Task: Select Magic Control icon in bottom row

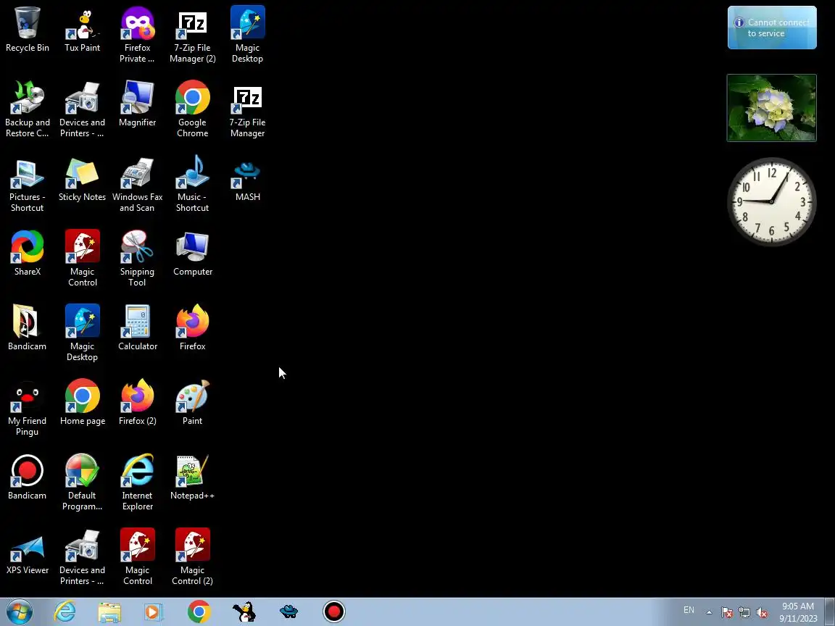Action: click(138, 556)
